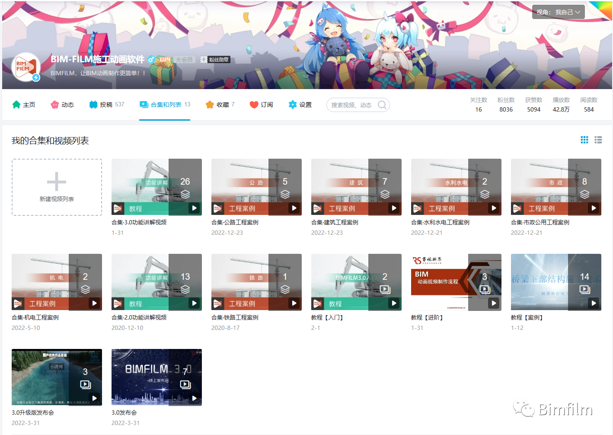The height and width of the screenshot is (435, 613).
Task: Open 合集·建筑工程案例 thumbnail
Action: [356, 187]
